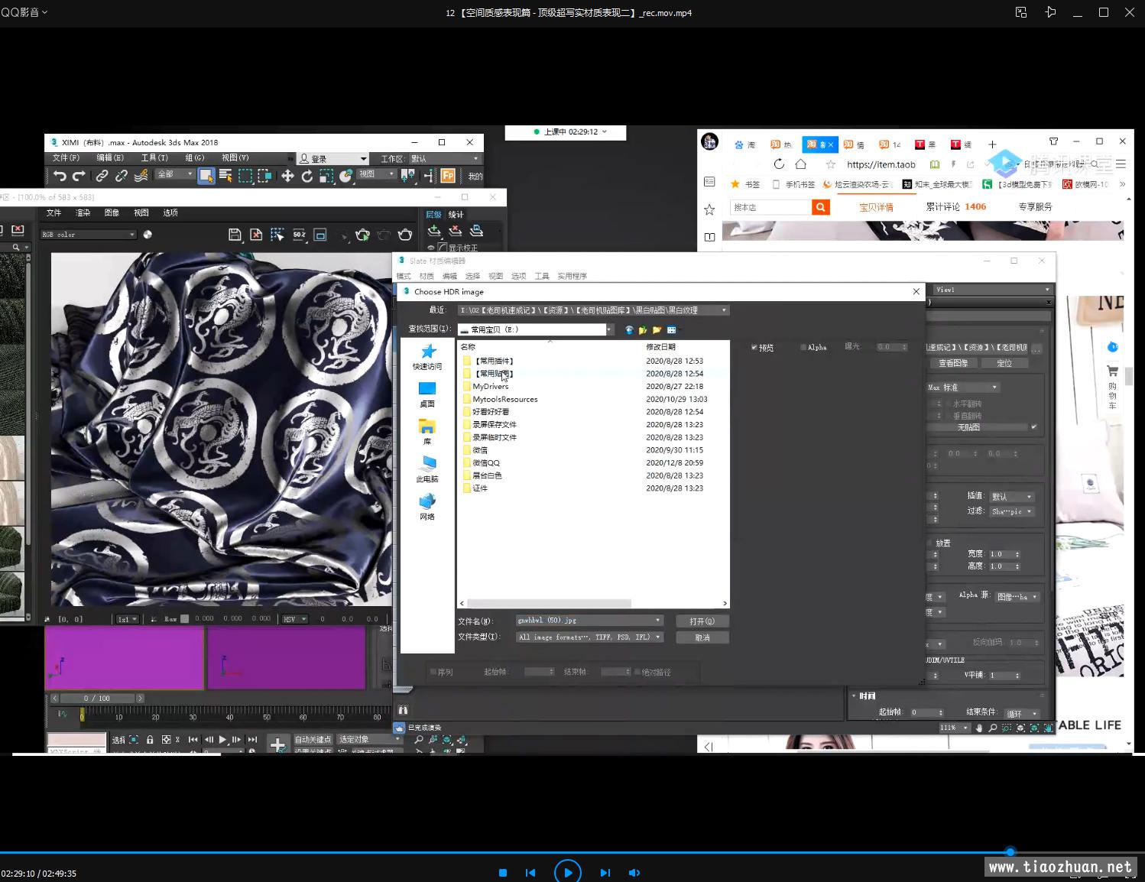Click the region render selection icon
1145x882 pixels.
point(277,235)
